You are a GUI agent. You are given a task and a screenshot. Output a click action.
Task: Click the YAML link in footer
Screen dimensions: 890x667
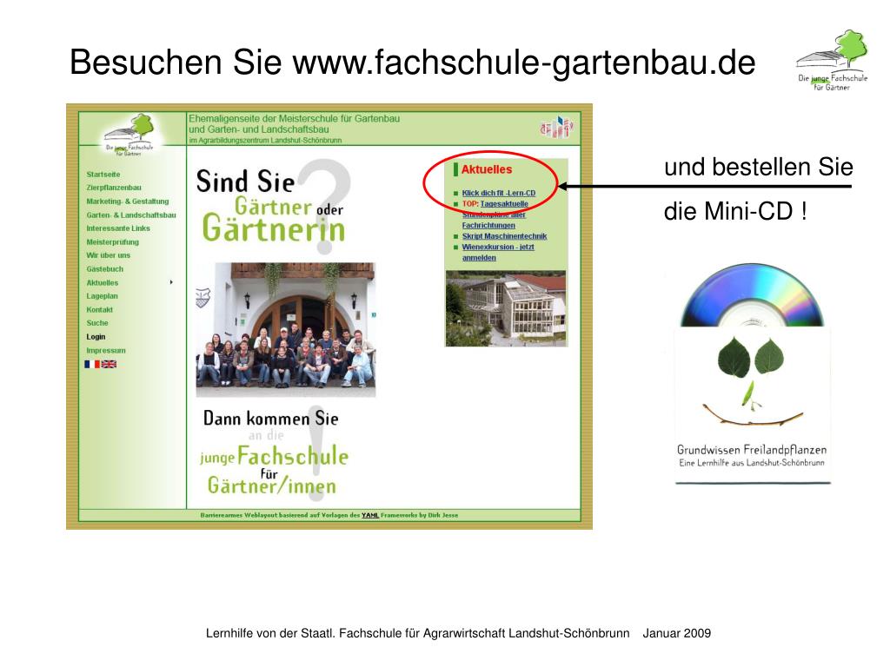(x=370, y=515)
